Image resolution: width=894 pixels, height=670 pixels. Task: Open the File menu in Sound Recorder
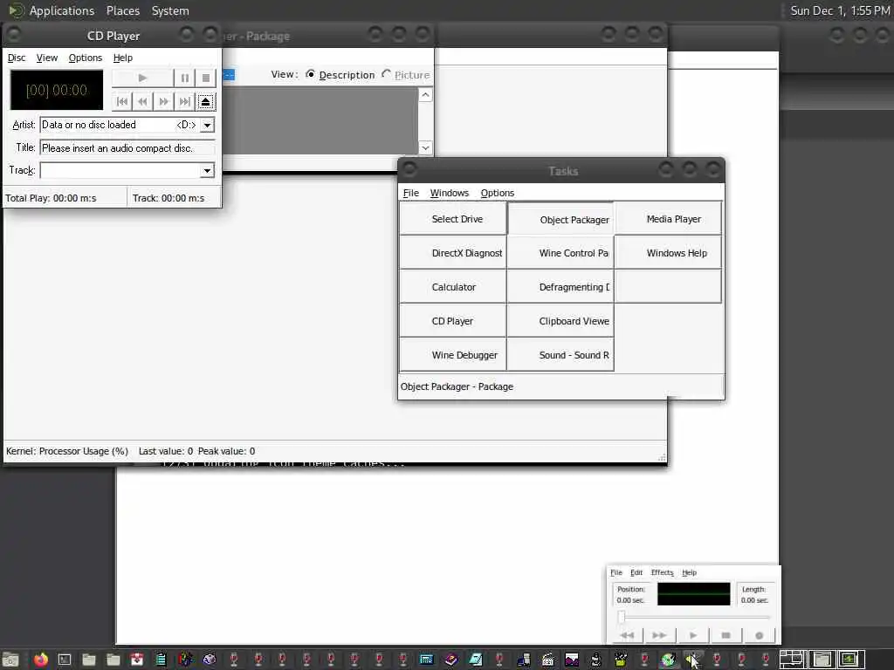coord(616,572)
